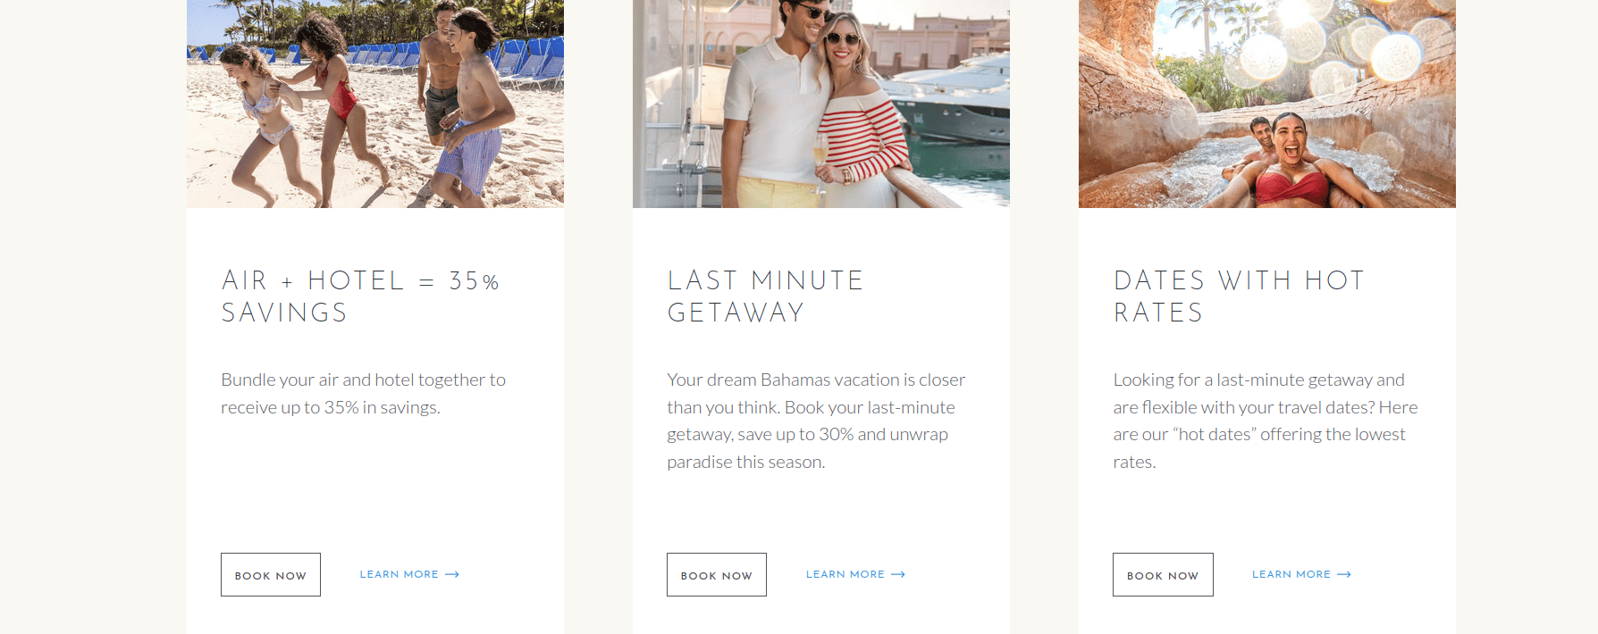Open the couple by yacht photo
This screenshot has height=634, width=1598.
[x=821, y=104]
